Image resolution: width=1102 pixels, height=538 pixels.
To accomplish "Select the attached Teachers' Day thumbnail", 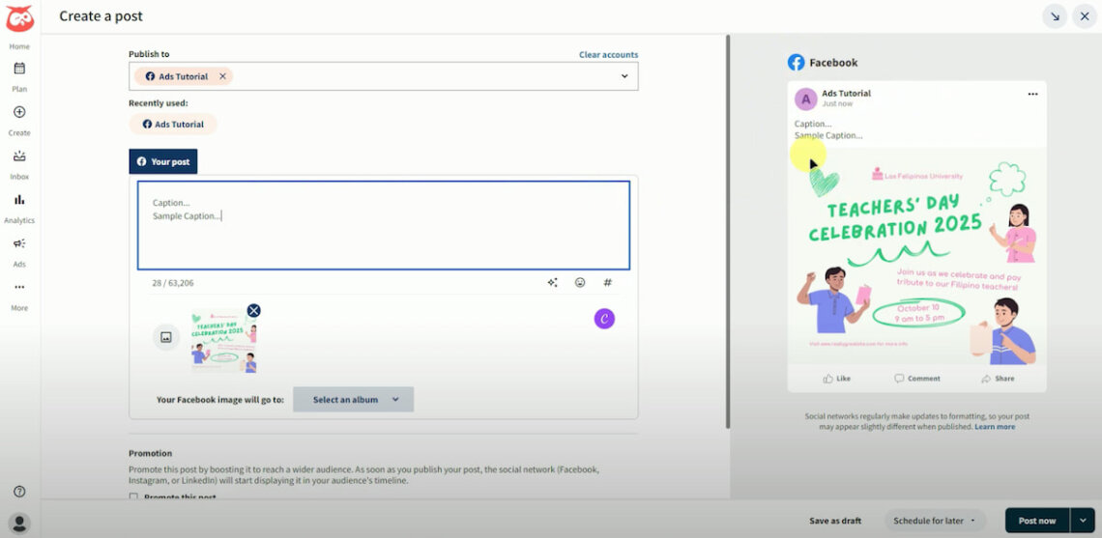I will (x=223, y=341).
